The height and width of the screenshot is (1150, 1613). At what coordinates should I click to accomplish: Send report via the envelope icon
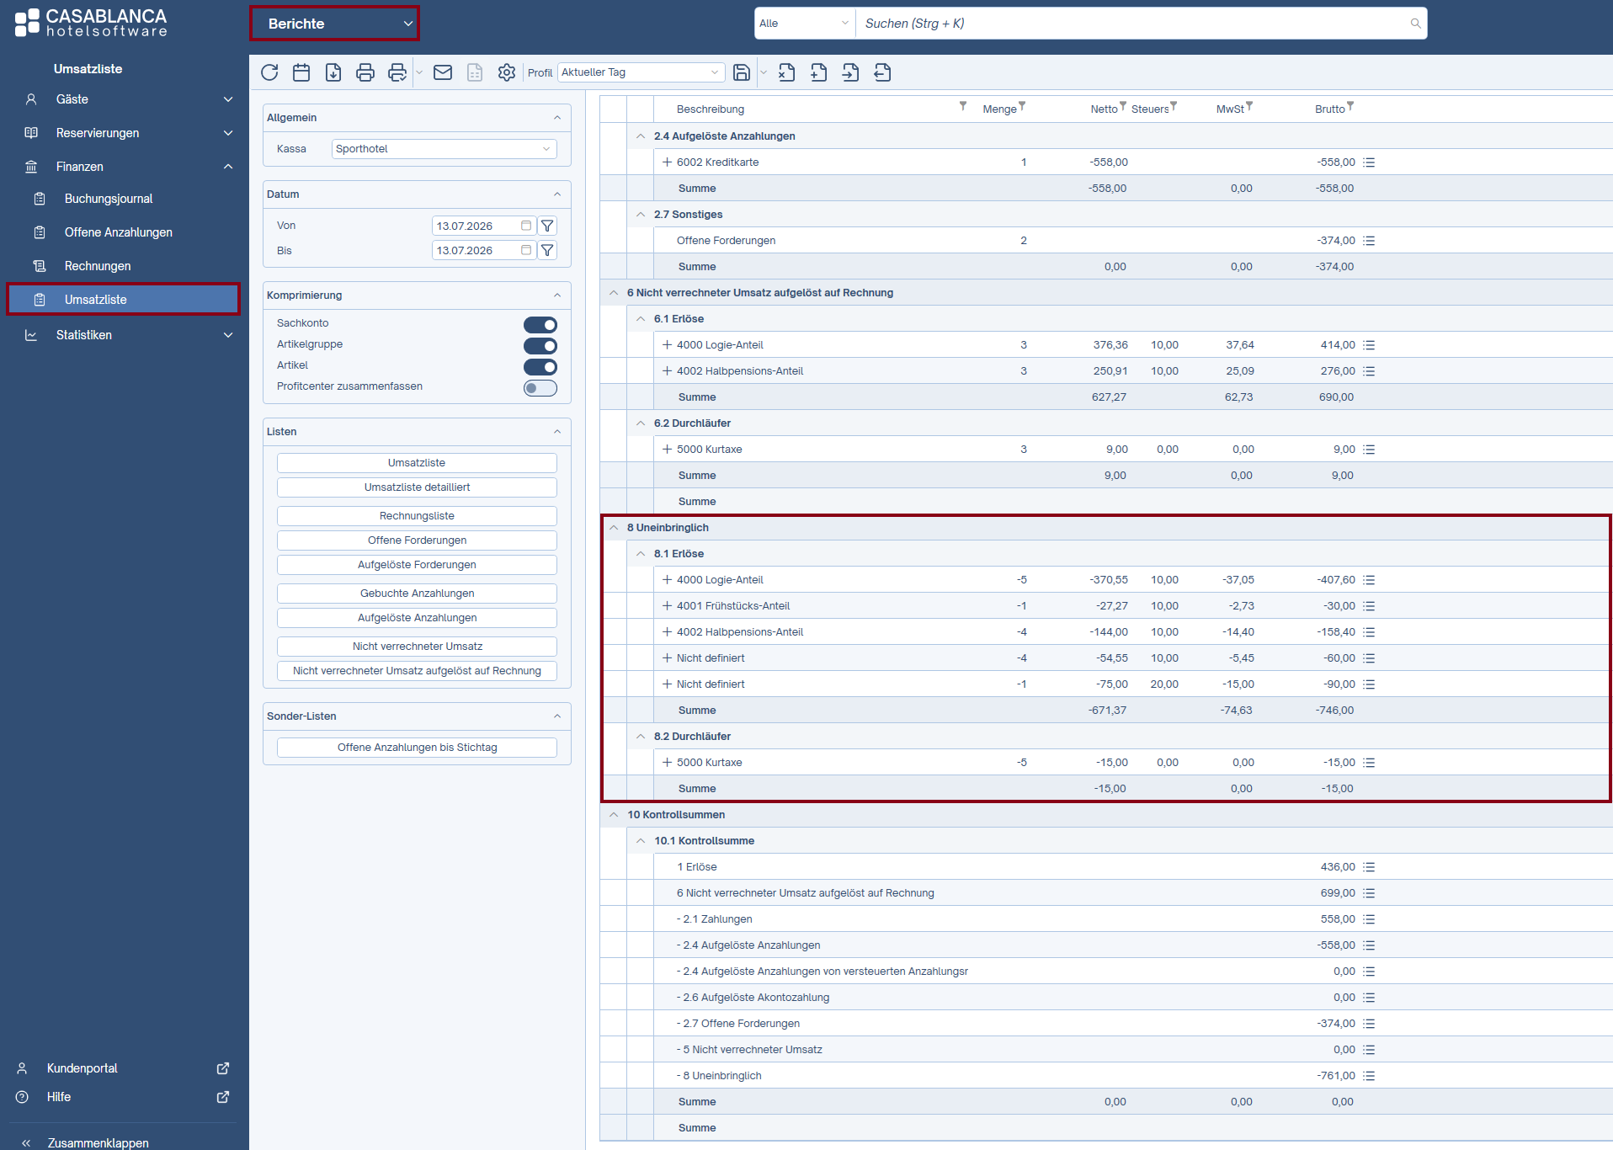443,72
